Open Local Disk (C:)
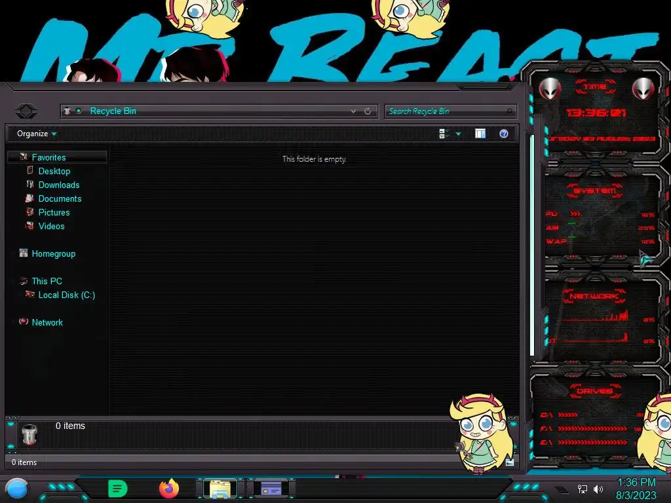 [x=67, y=295]
